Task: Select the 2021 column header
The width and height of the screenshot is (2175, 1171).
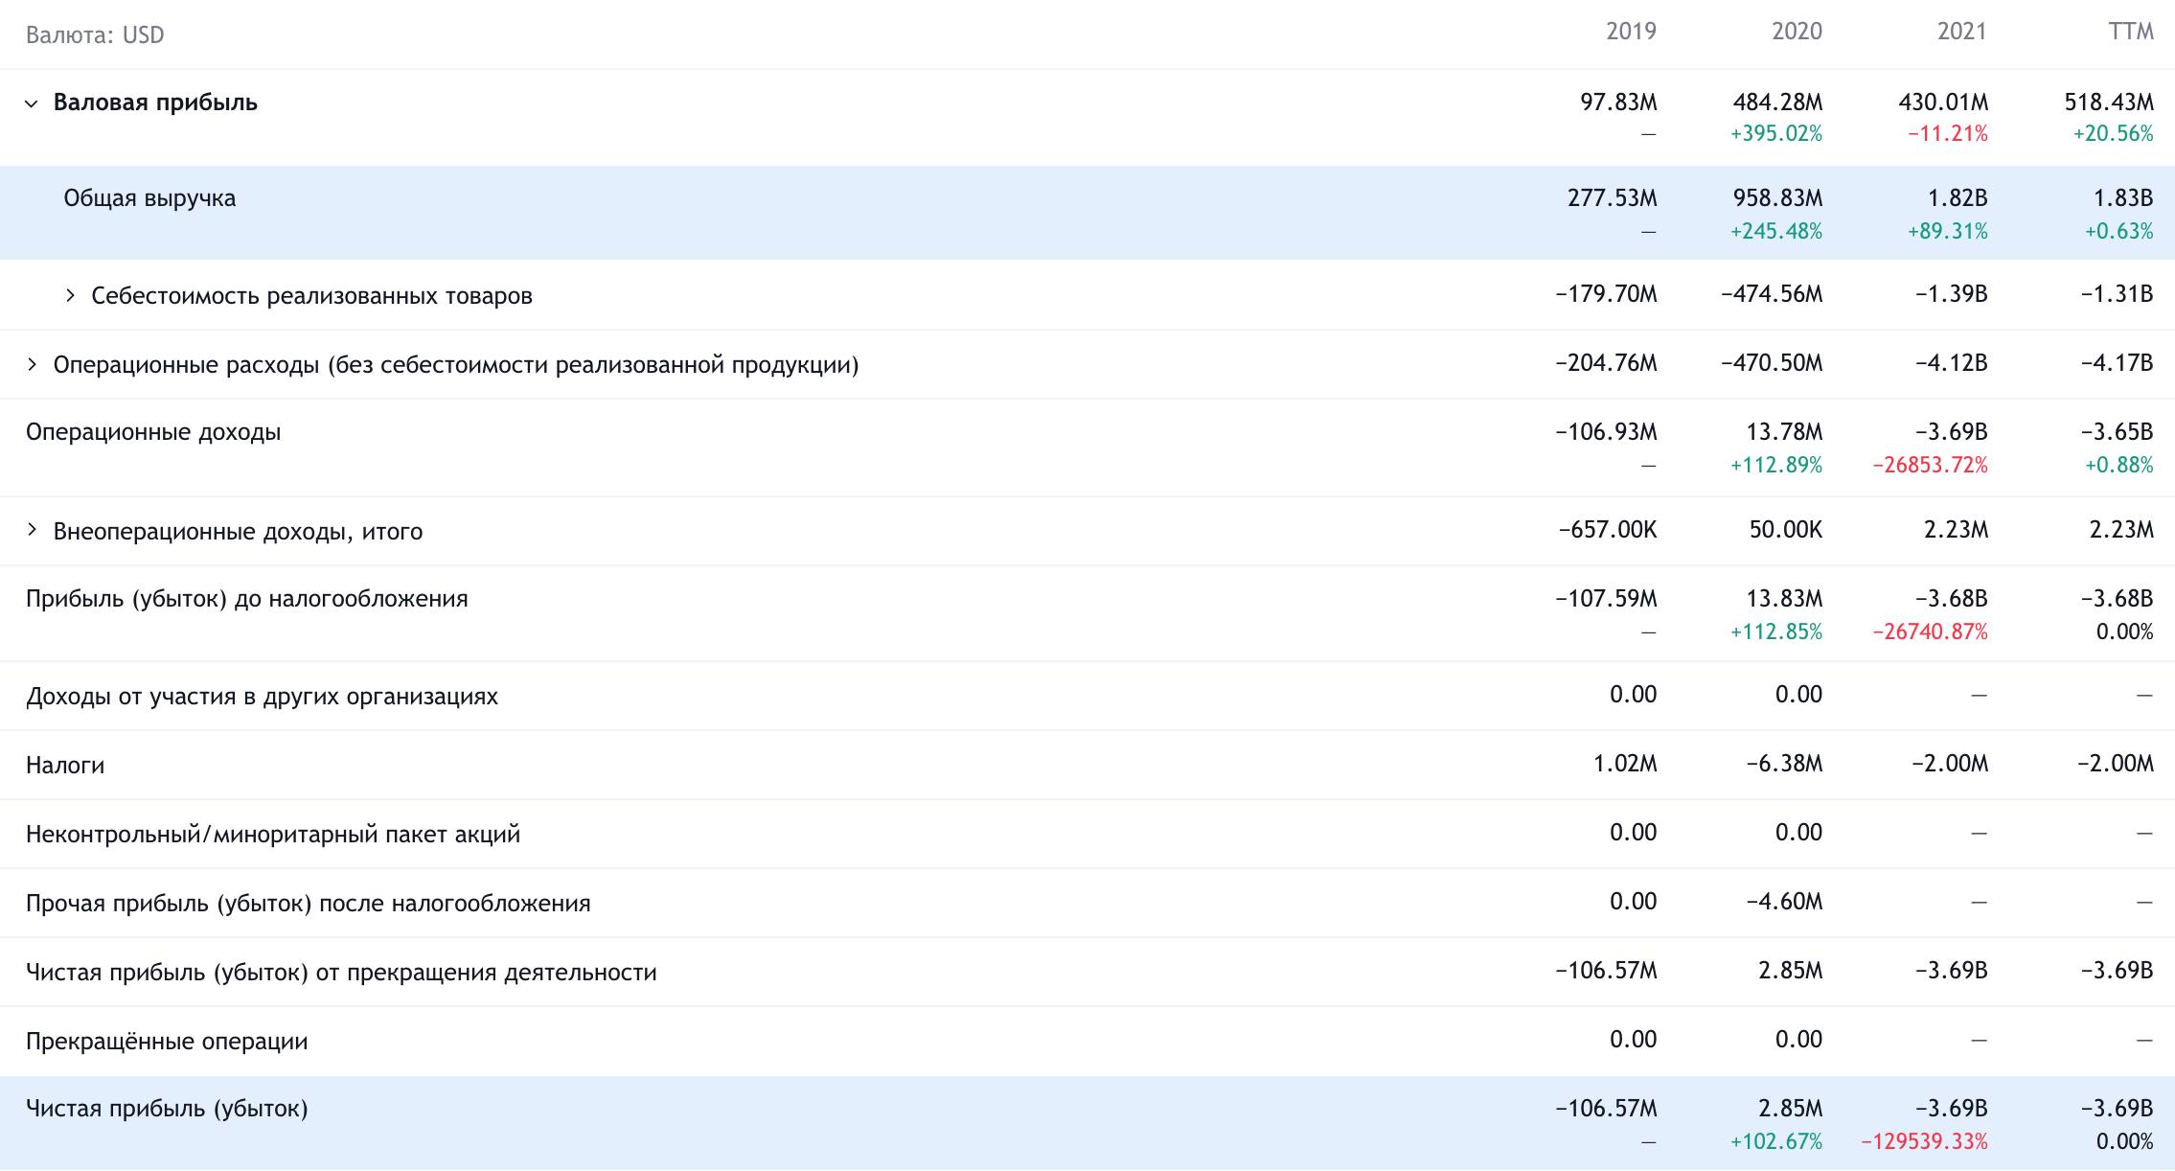Action: coord(1962,32)
